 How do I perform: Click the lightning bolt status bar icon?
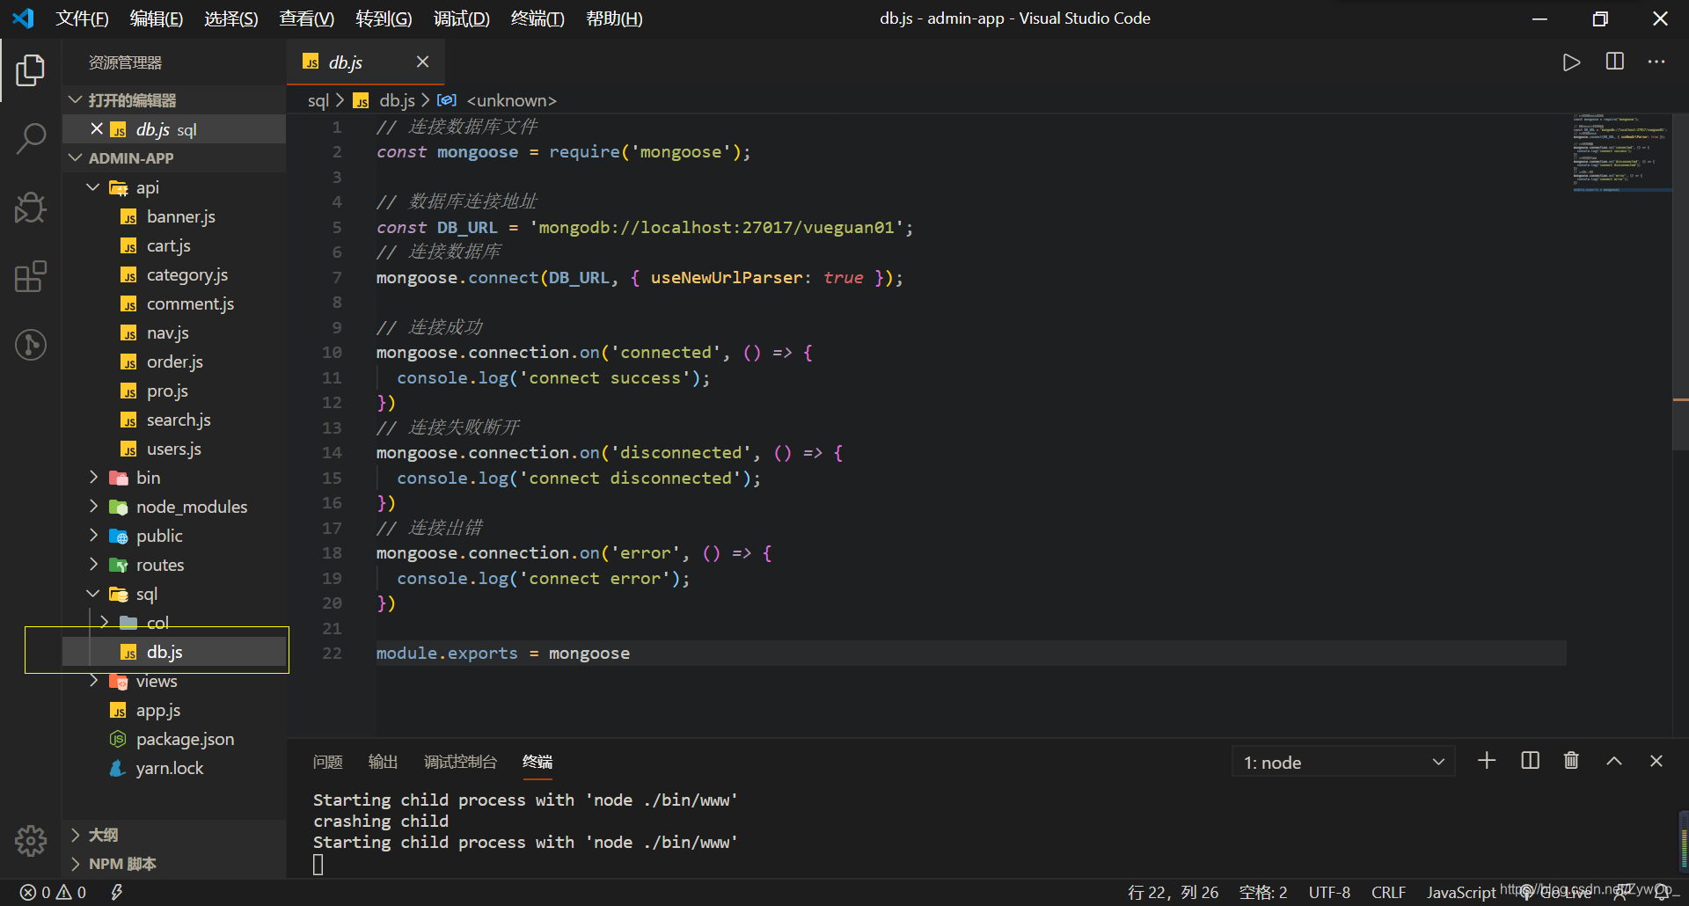[116, 893]
